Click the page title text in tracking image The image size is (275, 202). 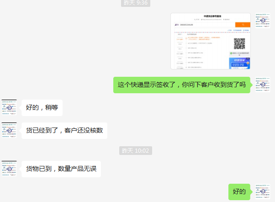pyautogui.click(x=212, y=16)
